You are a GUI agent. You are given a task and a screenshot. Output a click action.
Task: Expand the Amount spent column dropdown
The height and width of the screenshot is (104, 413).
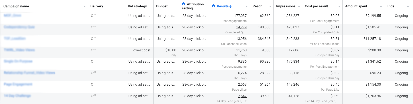(x=381, y=6)
